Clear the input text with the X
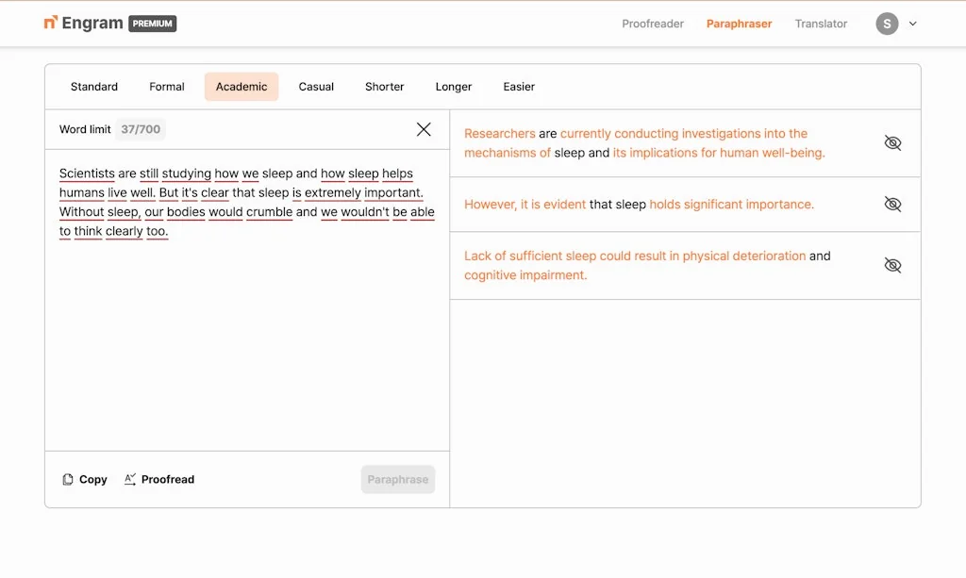The width and height of the screenshot is (966, 578). [424, 129]
